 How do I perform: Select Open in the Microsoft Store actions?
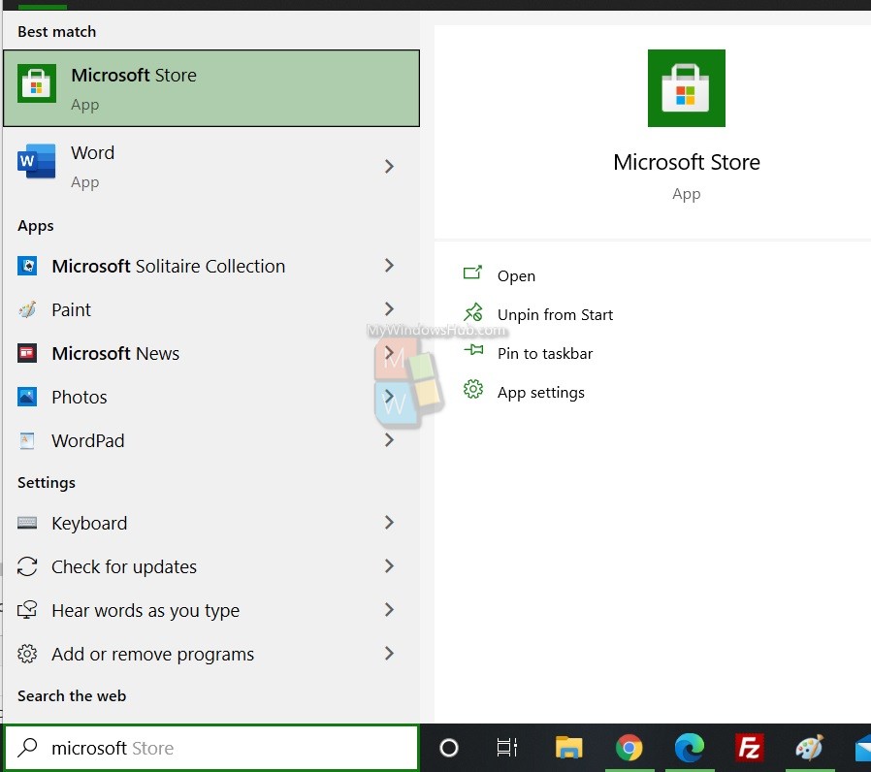click(516, 276)
